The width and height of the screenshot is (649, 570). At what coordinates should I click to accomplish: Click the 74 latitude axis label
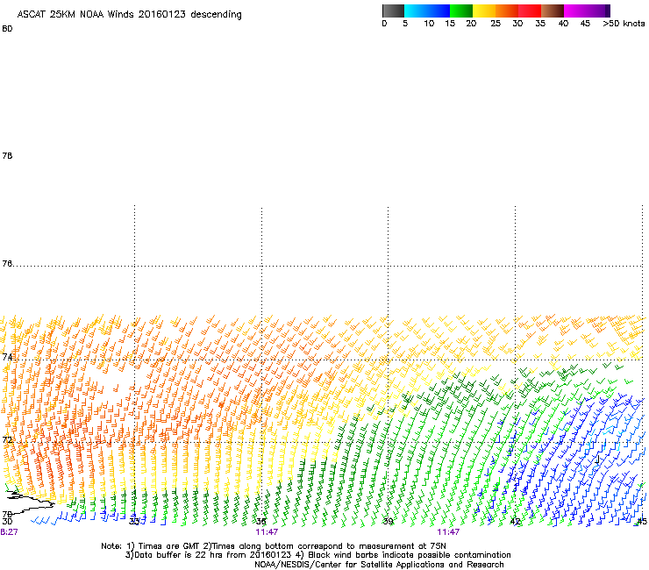(7, 357)
